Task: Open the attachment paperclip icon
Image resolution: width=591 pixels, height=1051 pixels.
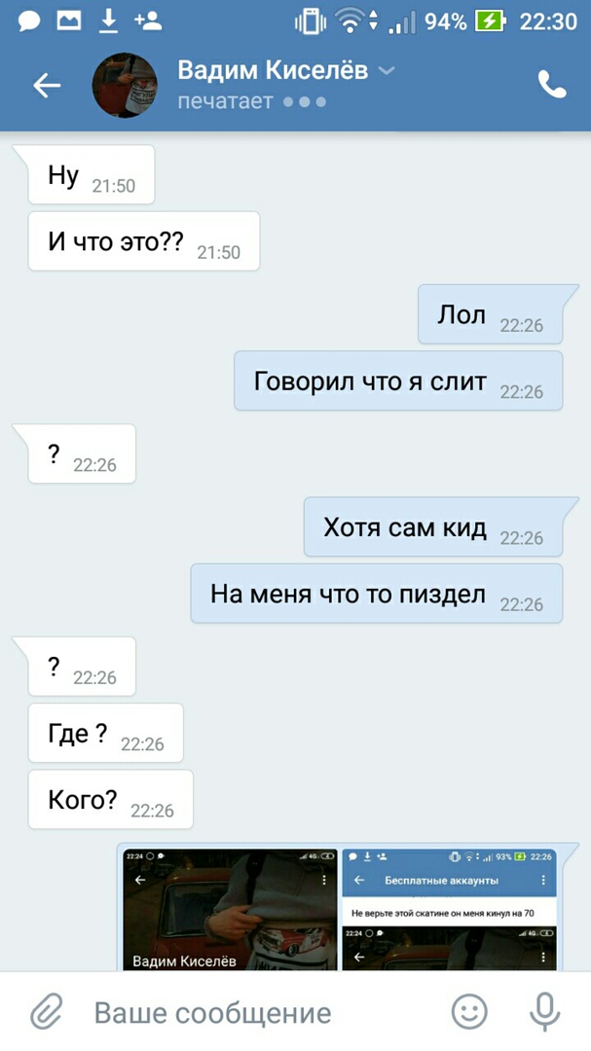Action: tap(47, 1012)
